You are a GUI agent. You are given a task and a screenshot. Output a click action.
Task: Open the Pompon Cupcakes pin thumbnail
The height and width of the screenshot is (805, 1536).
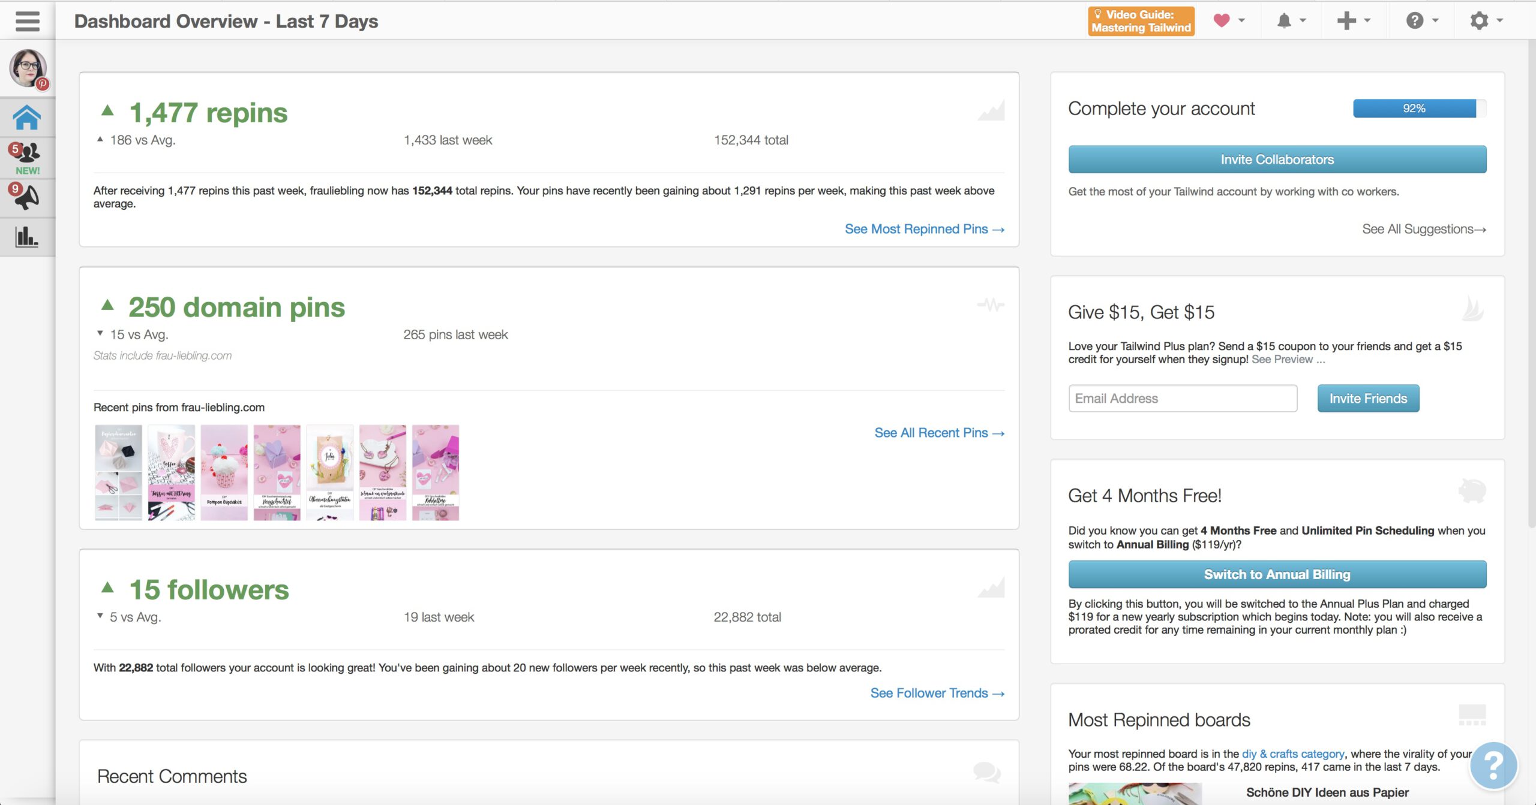(224, 472)
